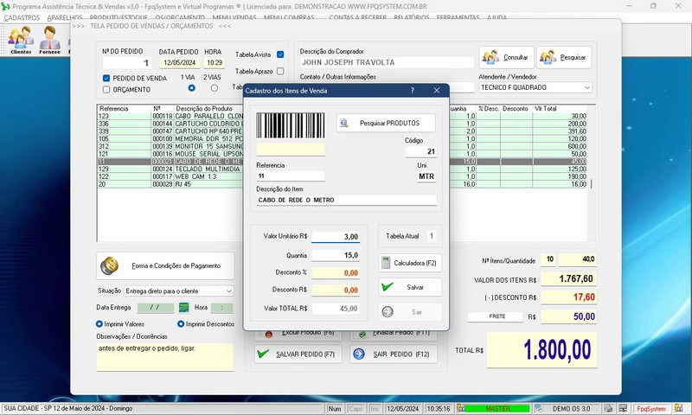Click the people icon on the Pesquisar button
Image resolution: width=692 pixels, height=415 pixels.
tap(548, 57)
